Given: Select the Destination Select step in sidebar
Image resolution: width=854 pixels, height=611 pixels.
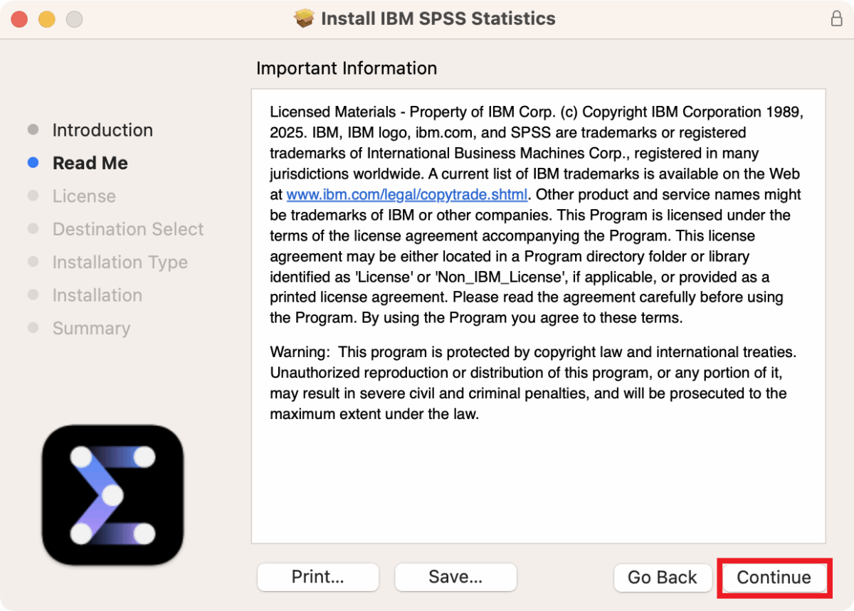Looking at the screenshot, I should [128, 229].
